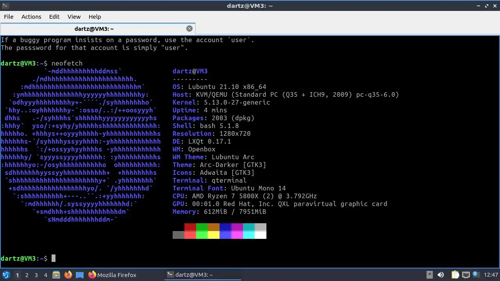
Task: Launch Firefox from the quick launch icon
Action: point(68,275)
